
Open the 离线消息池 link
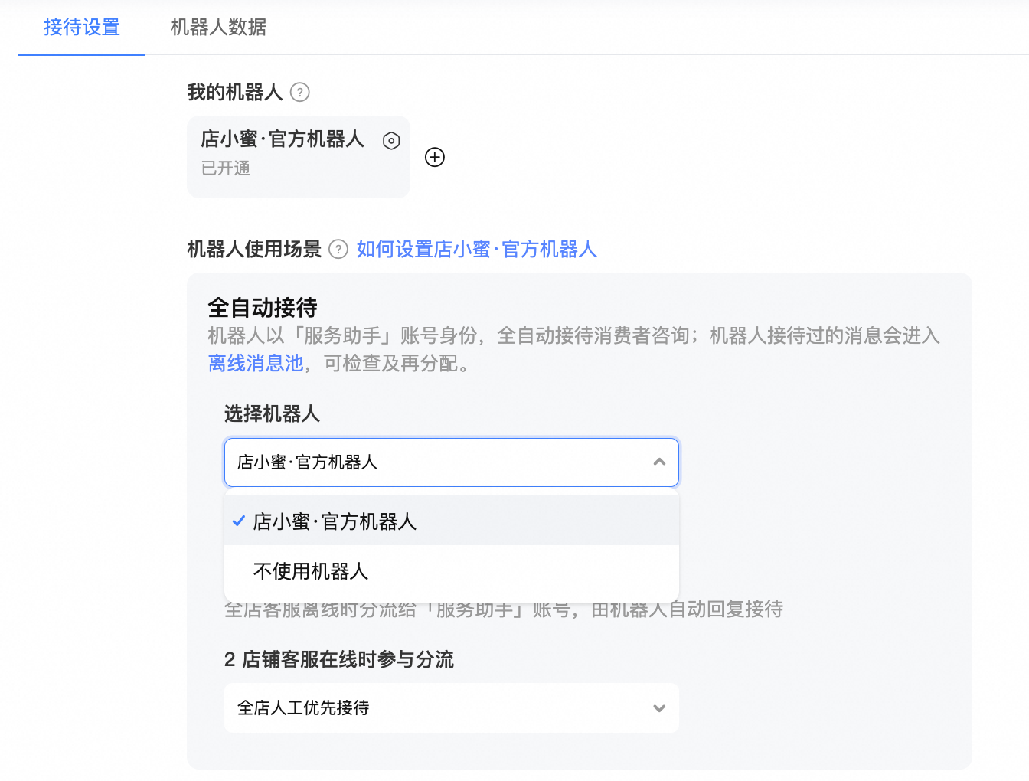coord(256,363)
